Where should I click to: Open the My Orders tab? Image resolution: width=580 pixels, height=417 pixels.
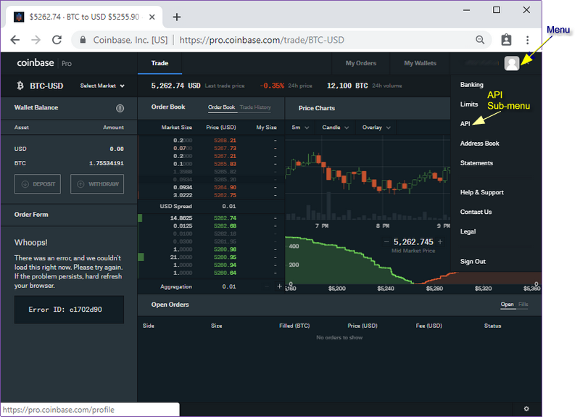pos(360,63)
